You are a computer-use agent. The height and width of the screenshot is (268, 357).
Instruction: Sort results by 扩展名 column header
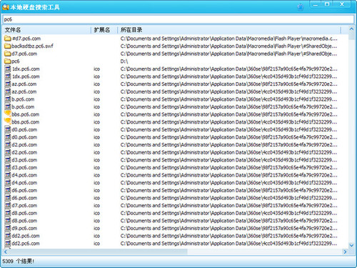(104, 30)
